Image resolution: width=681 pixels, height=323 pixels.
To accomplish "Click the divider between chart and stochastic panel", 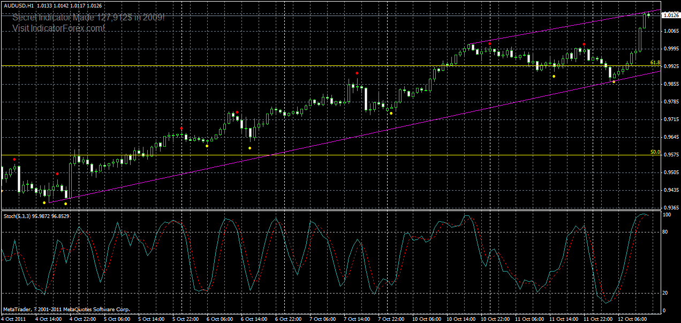I will (321, 211).
